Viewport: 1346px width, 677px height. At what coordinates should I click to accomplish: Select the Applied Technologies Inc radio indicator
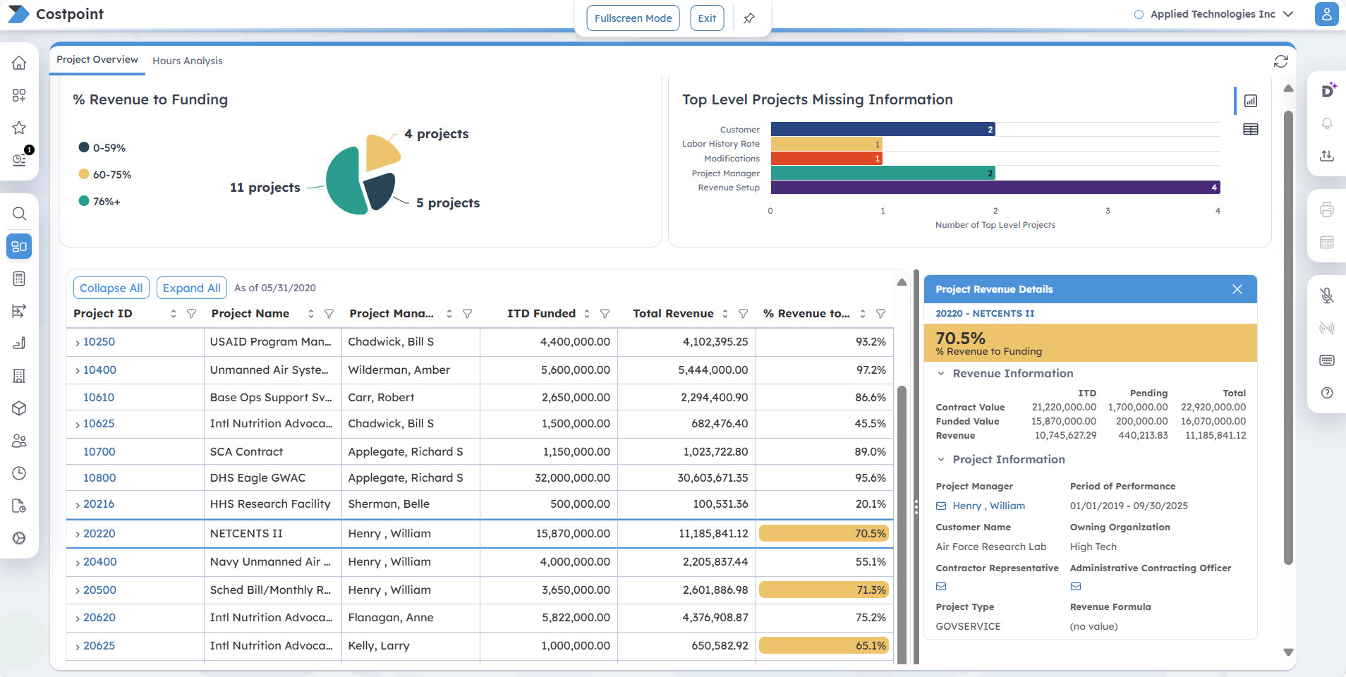click(1138, 14)
